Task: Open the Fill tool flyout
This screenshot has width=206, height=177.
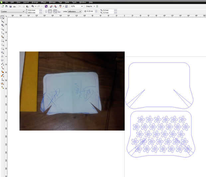Action: (x=2, y=84)
